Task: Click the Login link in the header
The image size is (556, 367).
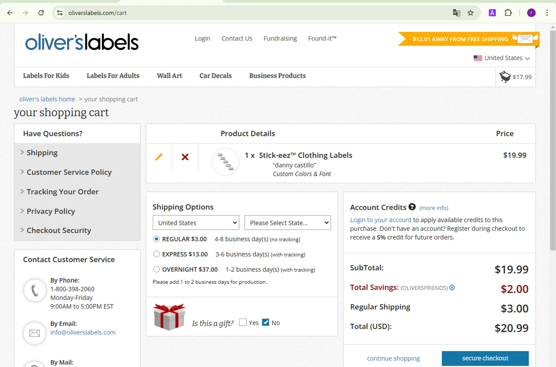Action: (202, 39)
